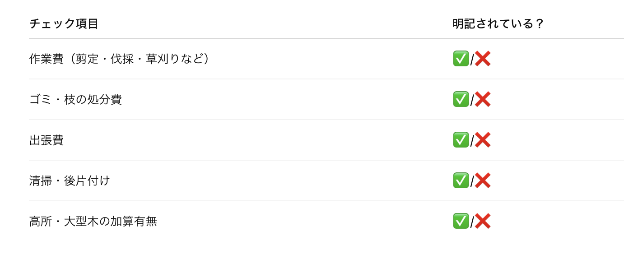Click slash between icons in 作業費 row
The image size is (624, 259).
[472, 60]
